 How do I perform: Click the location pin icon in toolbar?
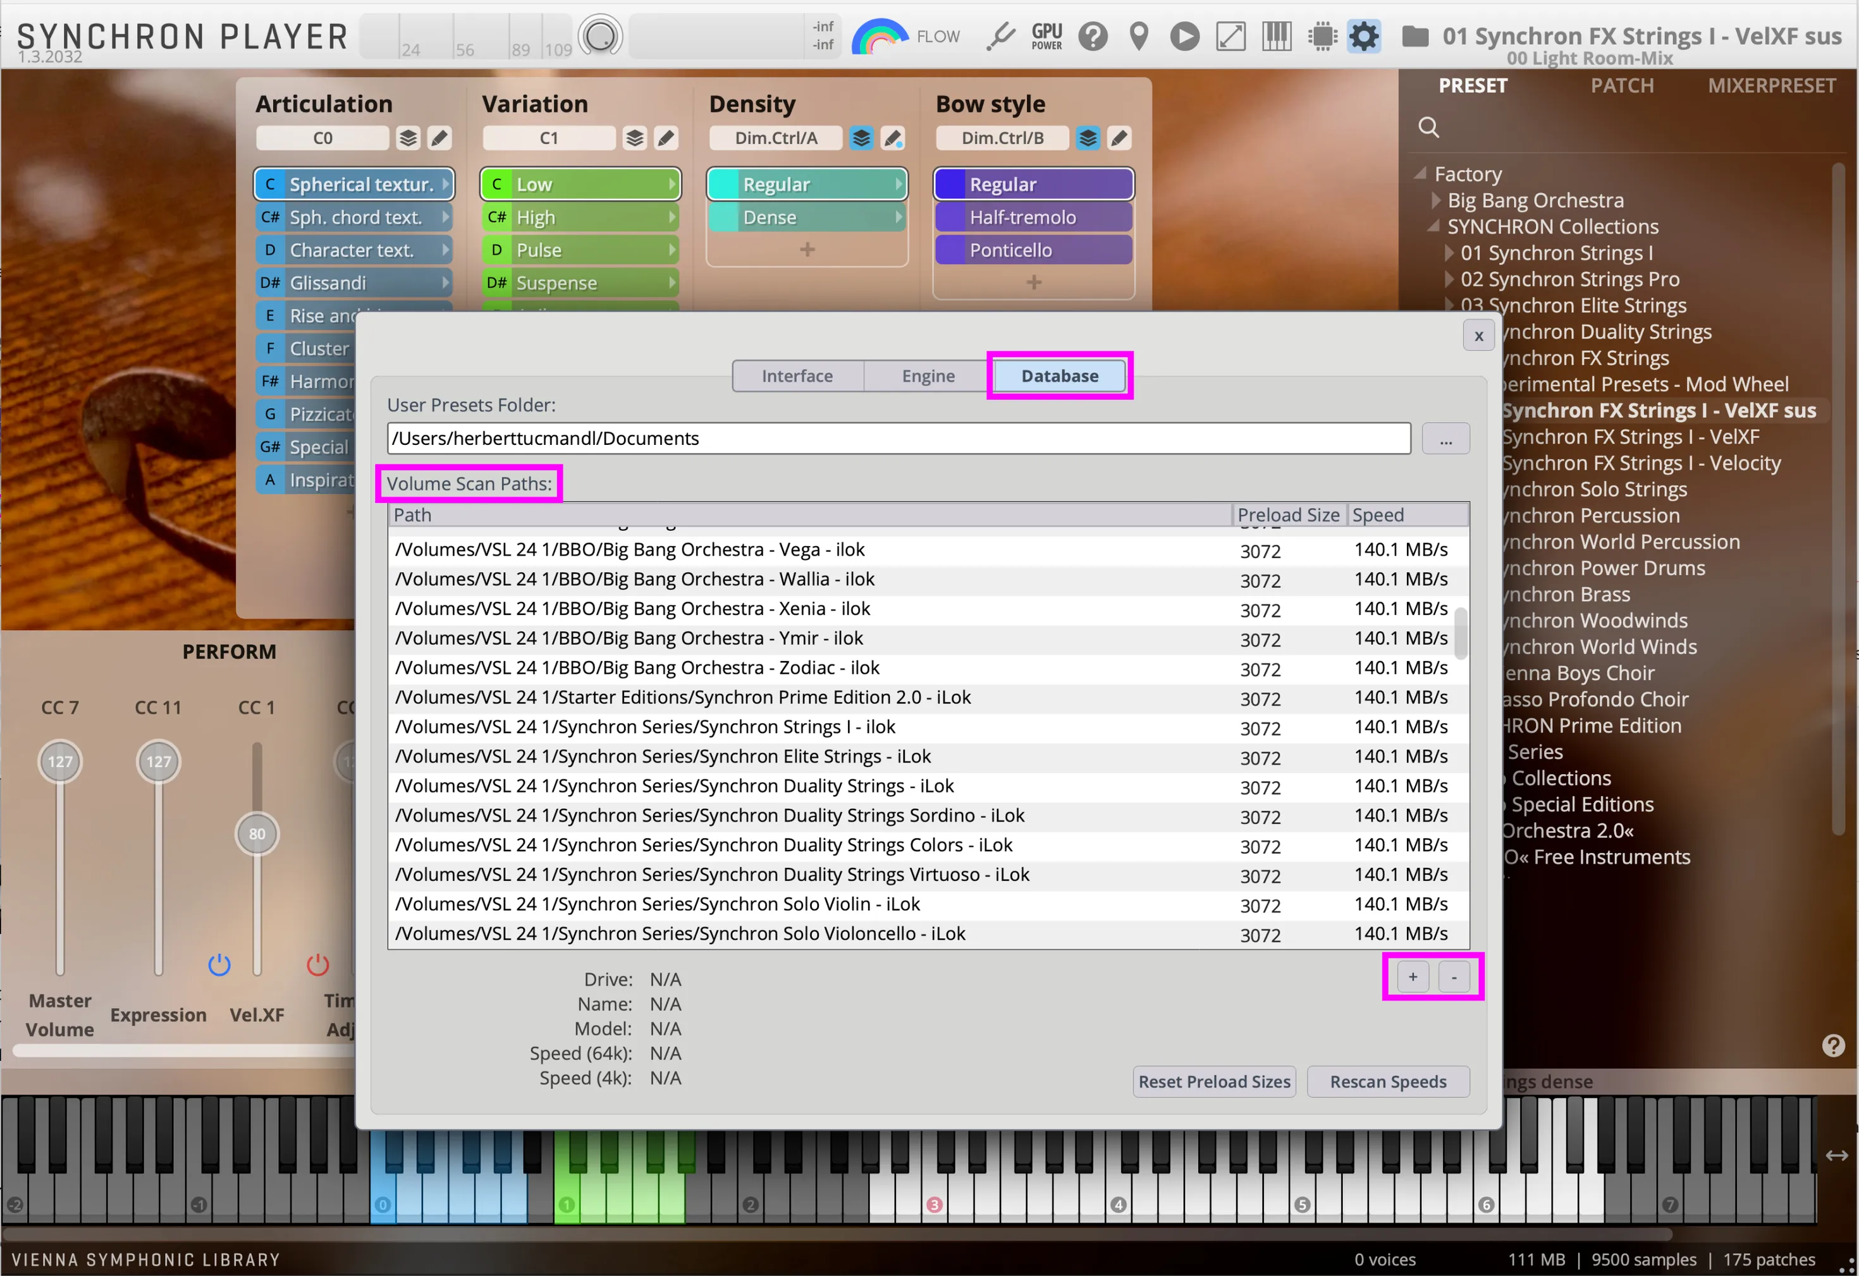(1139, 36)
